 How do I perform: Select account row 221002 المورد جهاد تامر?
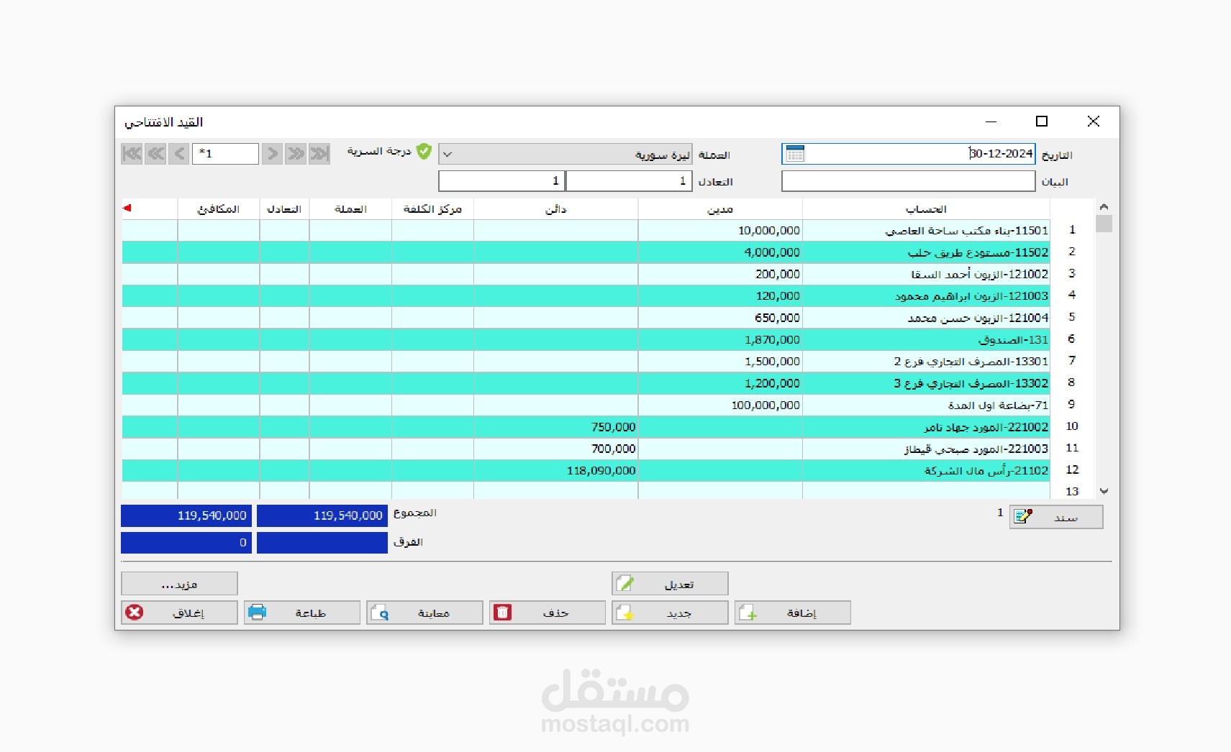click(926, 427)
